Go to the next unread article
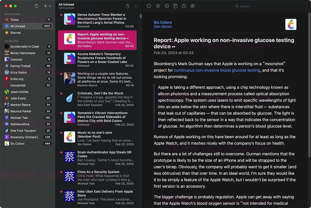 coord(167,6)
